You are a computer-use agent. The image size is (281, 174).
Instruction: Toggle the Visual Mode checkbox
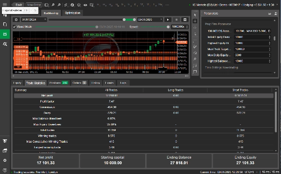15,27
